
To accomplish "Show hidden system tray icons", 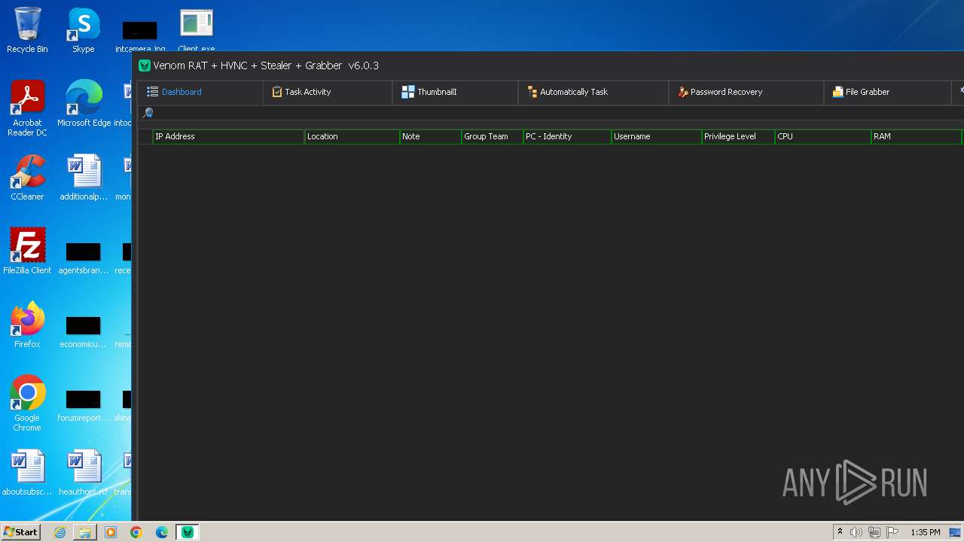I will click(840, 531).
